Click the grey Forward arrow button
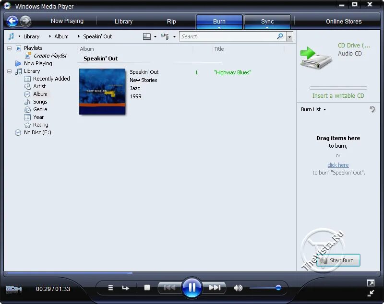Image resolution: width=384 pixels, height=304 pixels. [x=25, y=21]
